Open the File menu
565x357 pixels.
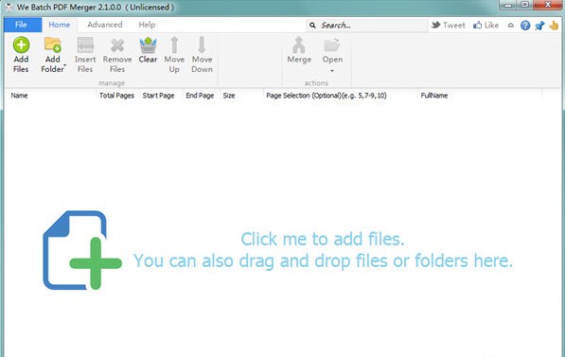click(23, 25)
